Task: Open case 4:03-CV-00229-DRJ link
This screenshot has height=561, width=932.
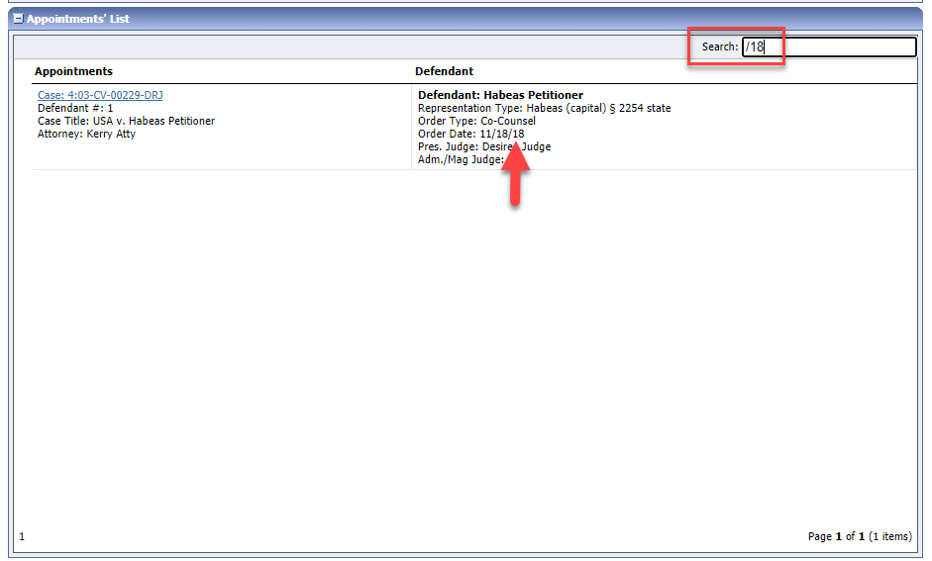Action: [x=100, y=95]
